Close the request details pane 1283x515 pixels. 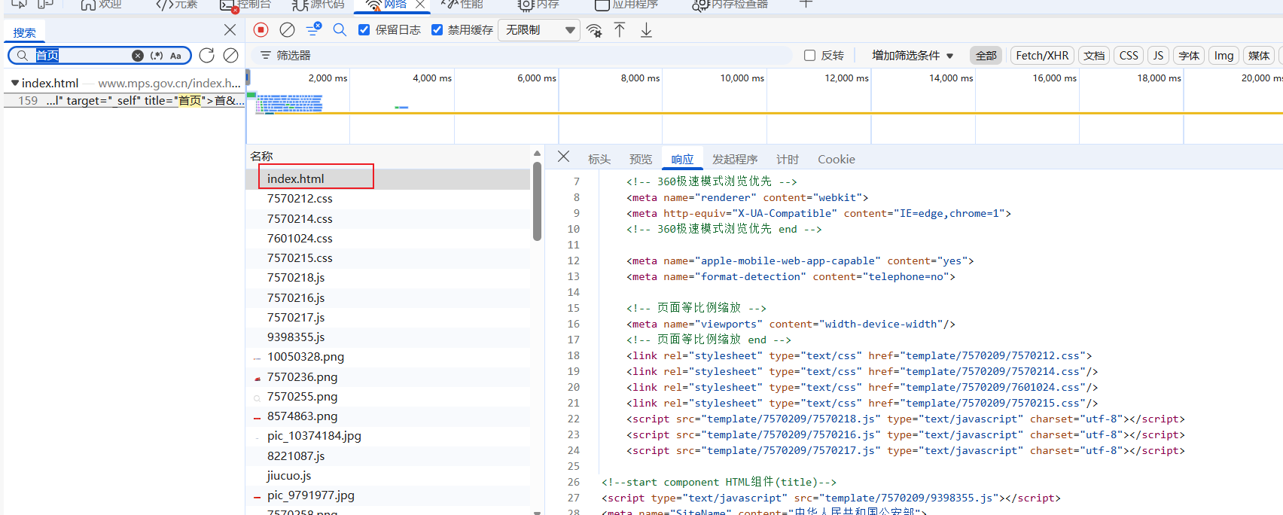pos(563,157)
